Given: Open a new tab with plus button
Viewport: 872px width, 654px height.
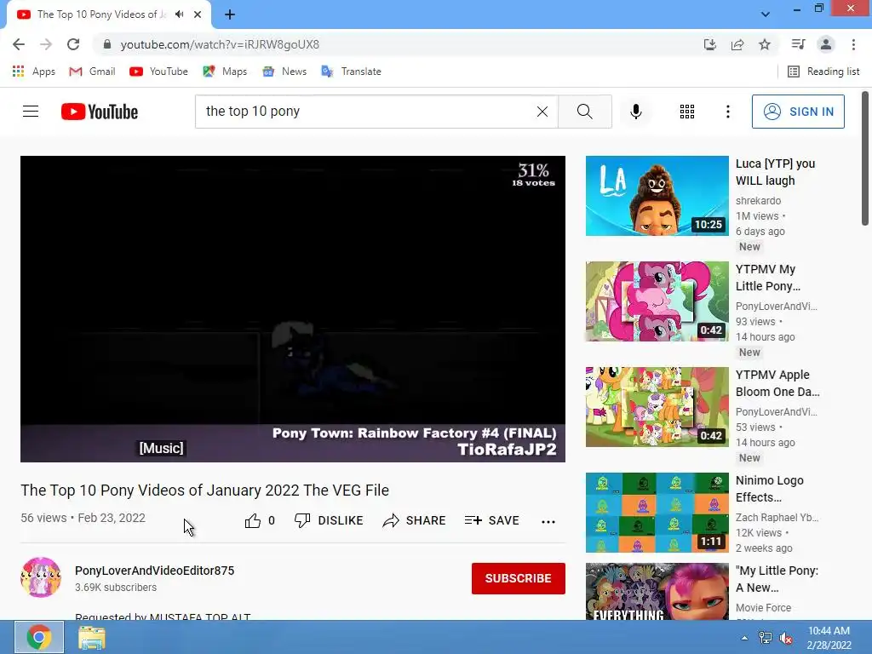Looking at the screenshot, I should (230, 14).
